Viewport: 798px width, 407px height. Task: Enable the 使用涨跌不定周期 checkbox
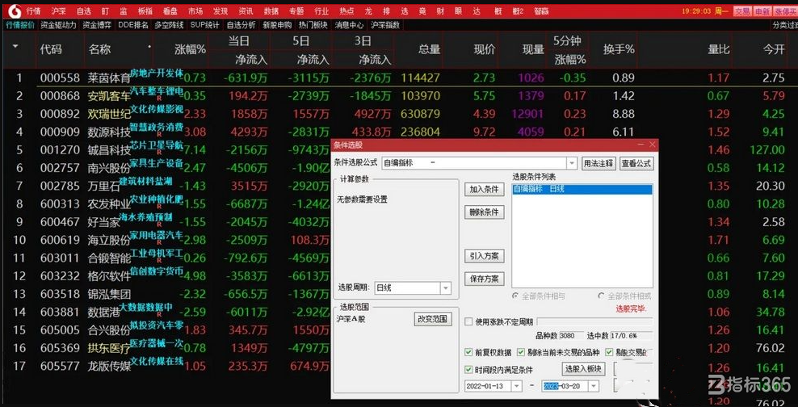point(468,321)
